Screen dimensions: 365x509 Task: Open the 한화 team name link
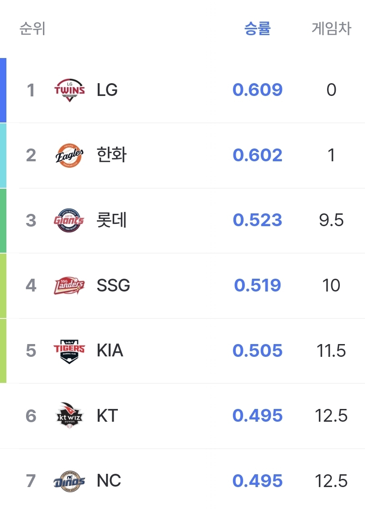click(111, 155)
